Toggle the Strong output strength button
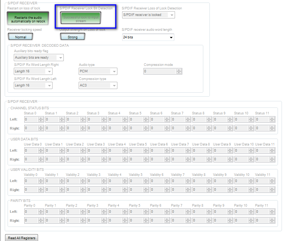287x241 pixels. pos(73,37)
